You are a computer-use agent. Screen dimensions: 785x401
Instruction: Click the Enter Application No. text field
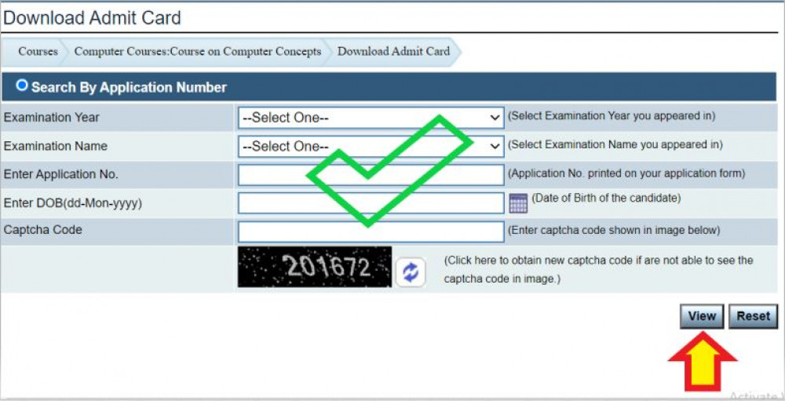pos(371,174)
